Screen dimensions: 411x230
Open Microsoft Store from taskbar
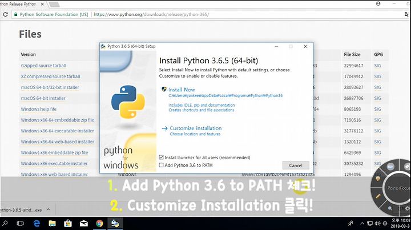coord(68,224)
